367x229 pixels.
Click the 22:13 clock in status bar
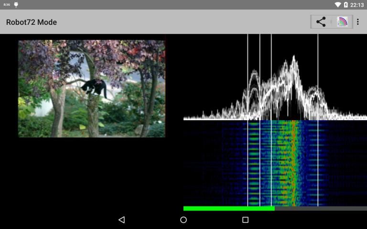357,5
